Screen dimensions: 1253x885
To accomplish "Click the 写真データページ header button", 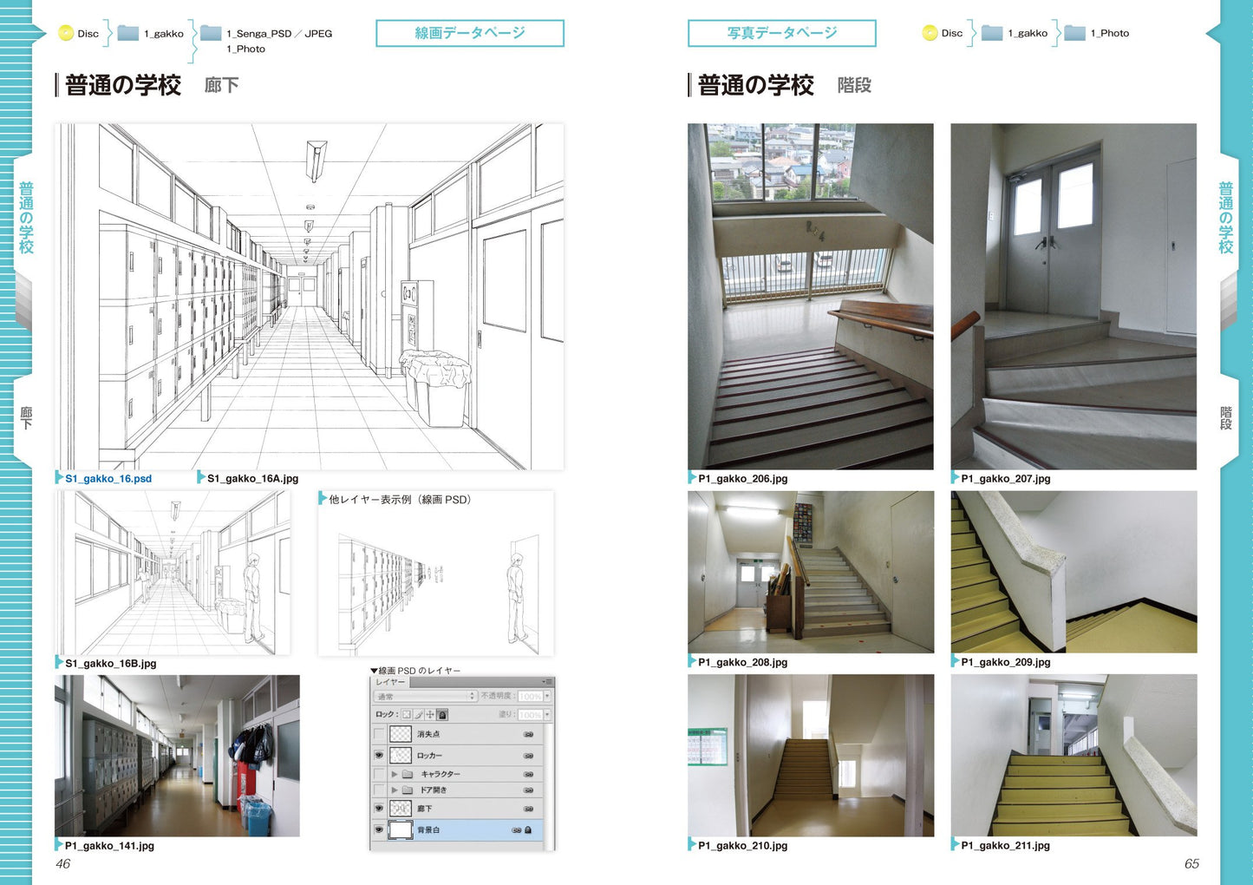I will click(781, 33).
